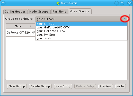Switch to the Config Header tab
The height and width of the screenshot is (96, 133).
tap(15, 12)
